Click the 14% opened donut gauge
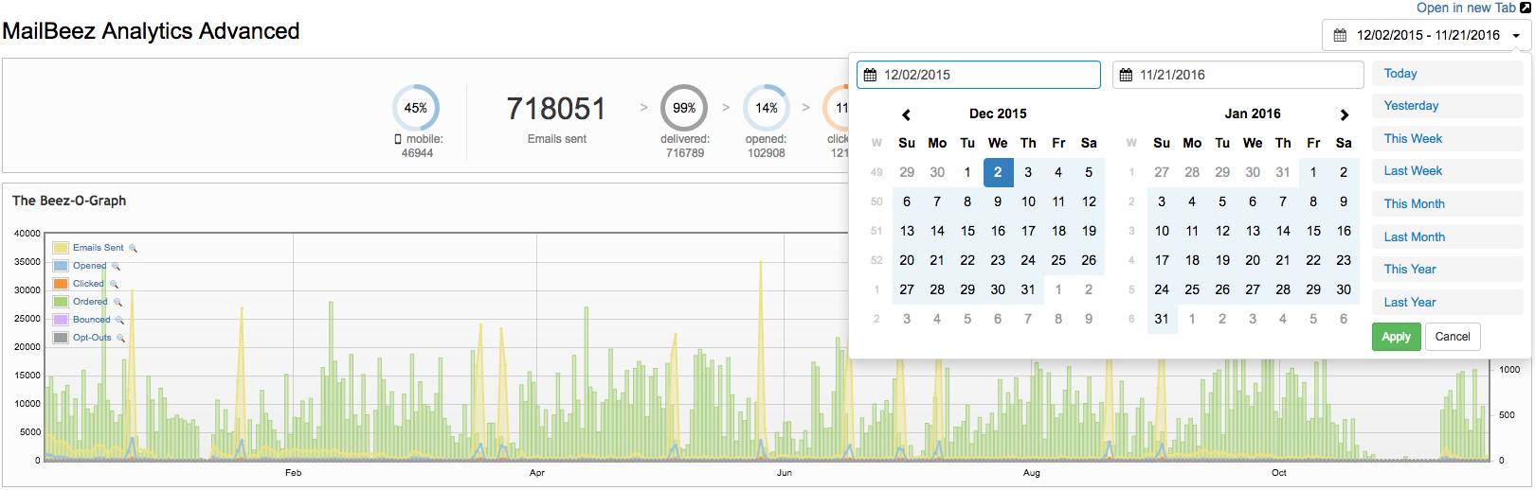This screenshot has height=490, width=1535. (x=767, y=108)
